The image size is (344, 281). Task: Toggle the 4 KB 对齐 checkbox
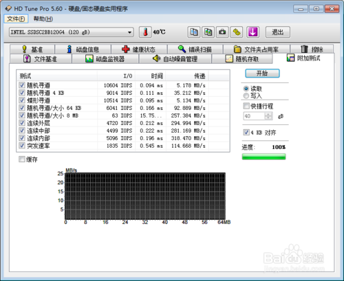(246, 133)
